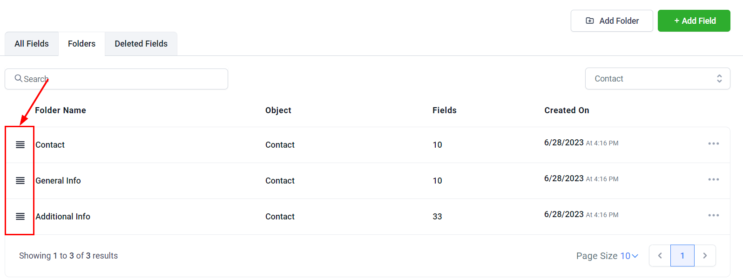Open three-dot menu for Additional Info row
Screen dimensions: 743x280
[713, 215]
